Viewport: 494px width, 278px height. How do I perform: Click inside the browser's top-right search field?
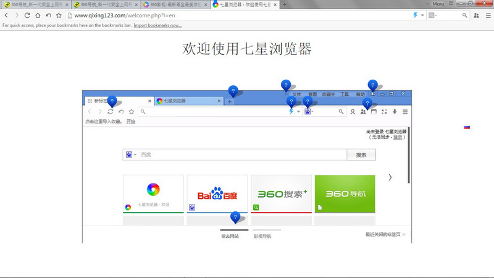click(x=450, y=15)
